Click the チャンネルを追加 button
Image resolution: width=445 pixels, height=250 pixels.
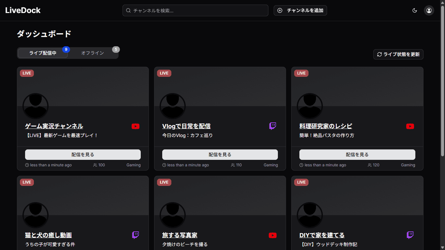(300, 10)
